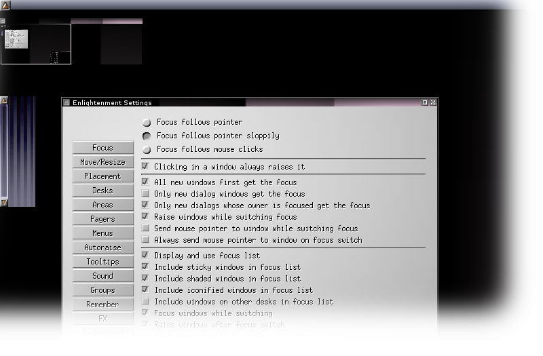Click the triangle icon at top-left of desktop

[5, 5]
